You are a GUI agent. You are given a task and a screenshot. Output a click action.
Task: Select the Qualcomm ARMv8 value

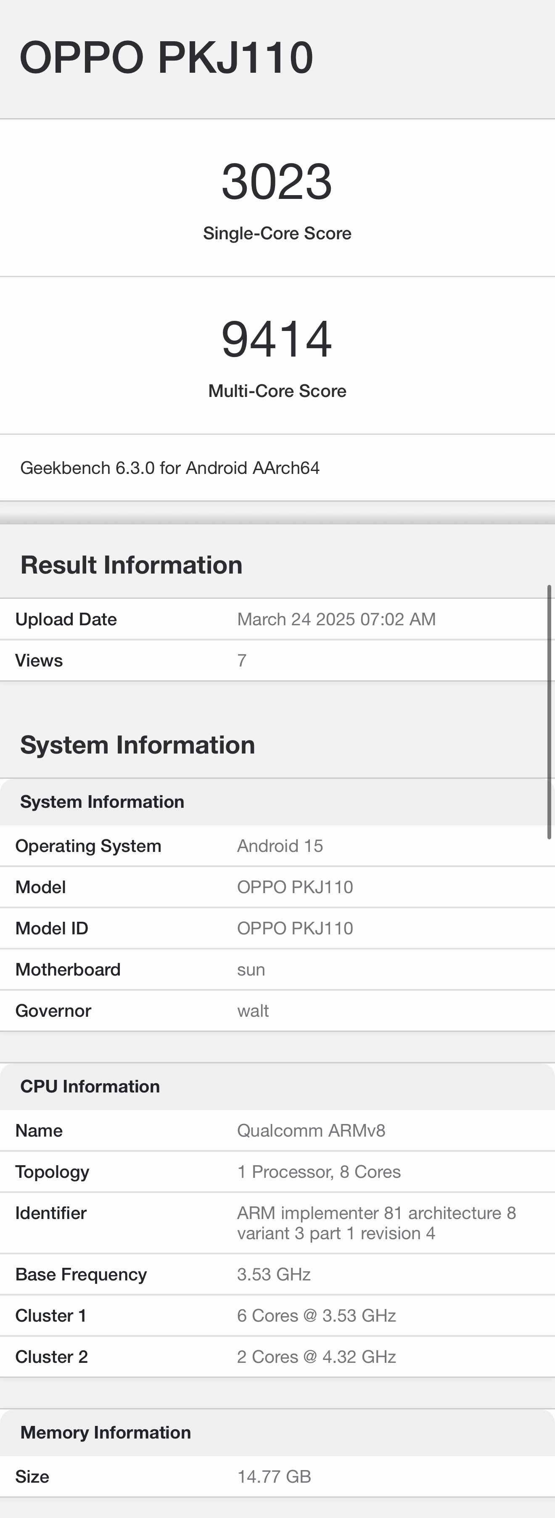pyautogui.click(x=311, y=1131)
